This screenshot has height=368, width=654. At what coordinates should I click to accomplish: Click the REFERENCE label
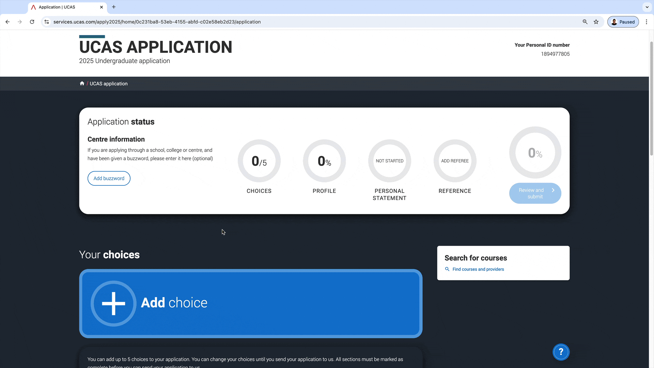pyautogui.click(x=455, y=191)
